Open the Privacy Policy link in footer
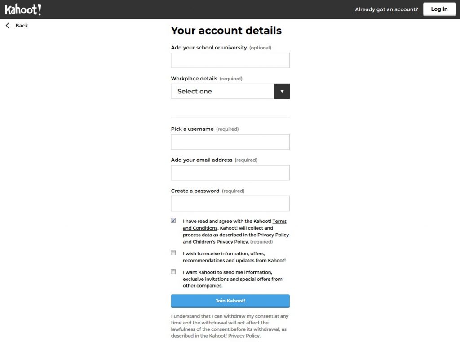The image size is (460, 342). point(243,336)
